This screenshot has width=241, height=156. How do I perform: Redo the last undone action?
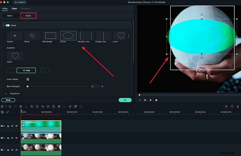tap(15, 106)
